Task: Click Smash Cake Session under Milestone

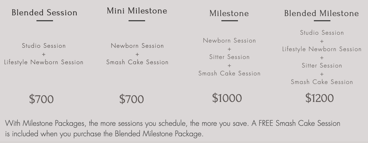Action: coord(229,73)
